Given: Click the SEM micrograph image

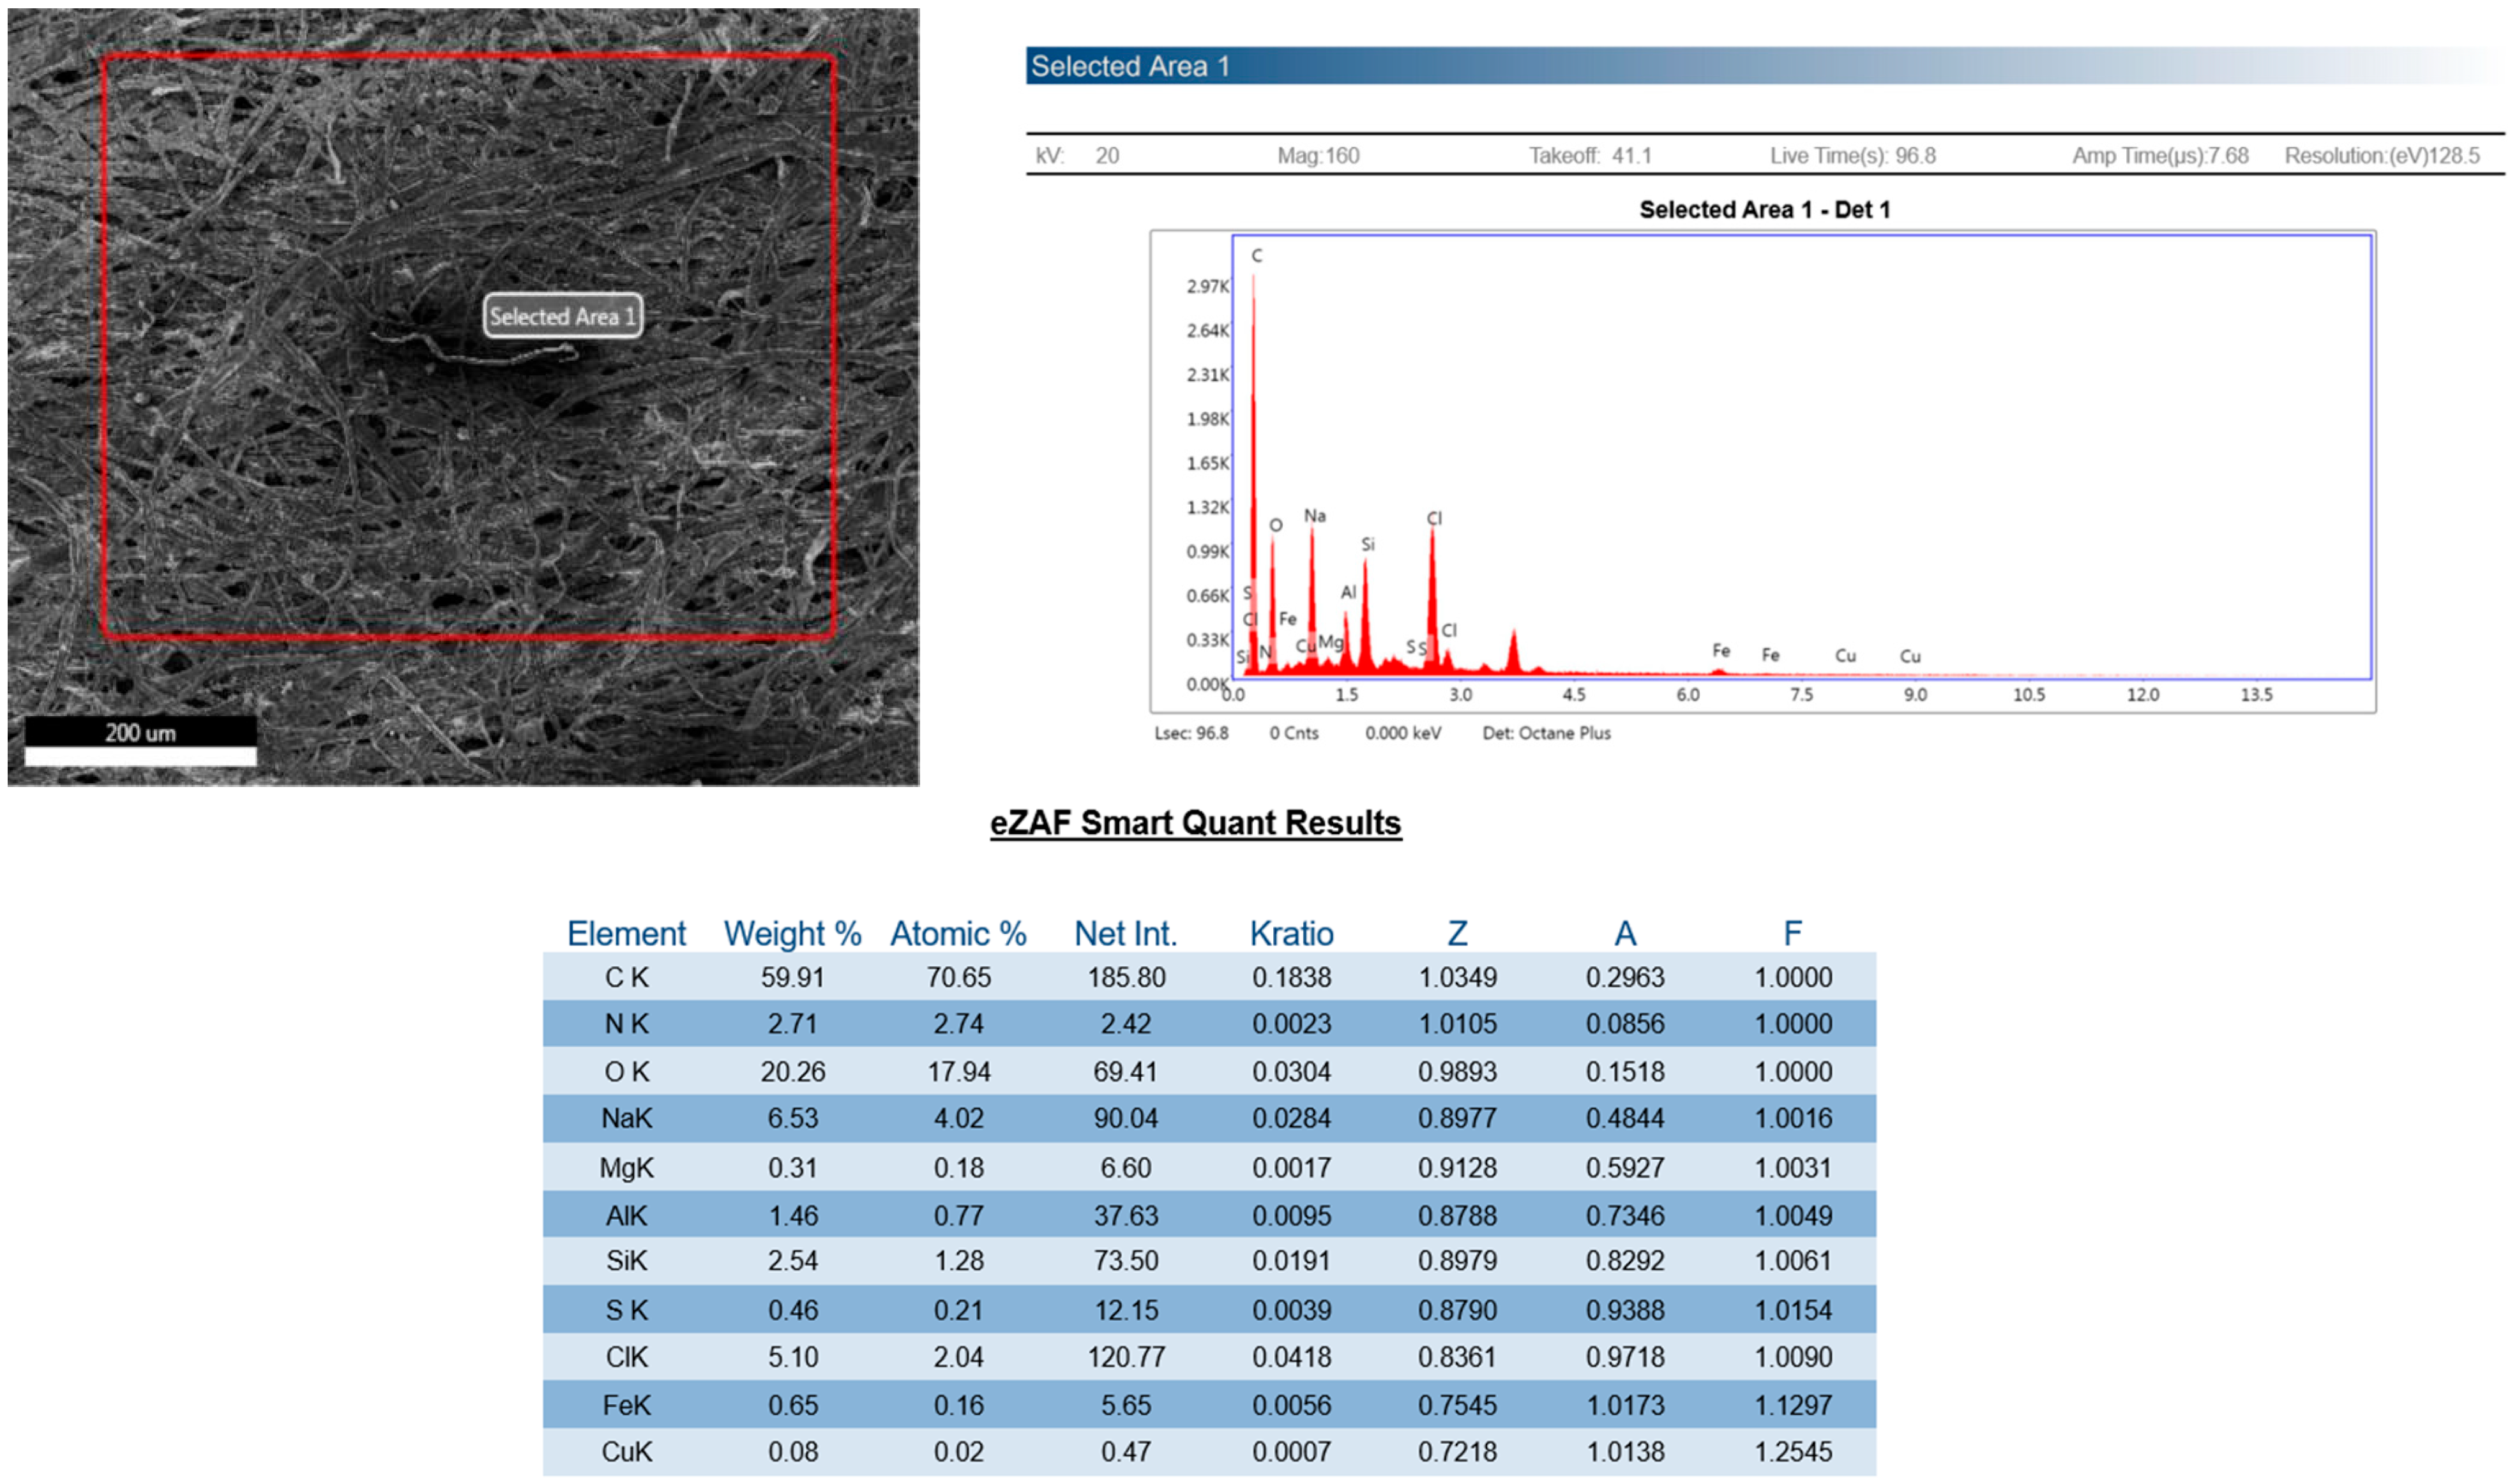Looking at the screenshot, I should (x=463, y=397).
